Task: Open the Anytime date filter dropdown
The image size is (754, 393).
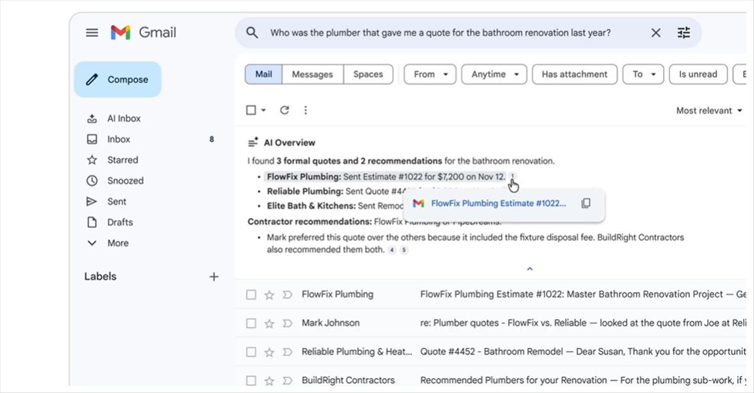Action: pyautogui.click(x=494, y=74)
